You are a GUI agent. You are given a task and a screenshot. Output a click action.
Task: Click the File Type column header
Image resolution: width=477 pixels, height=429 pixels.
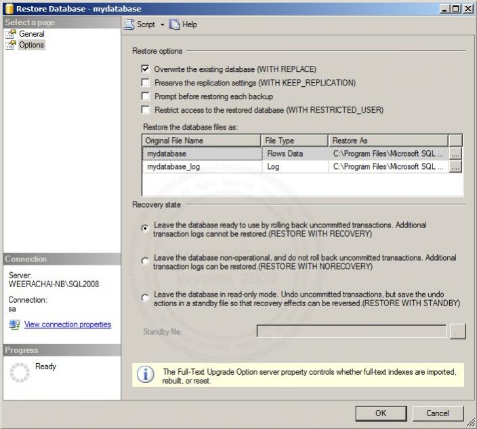click(295, 141)
